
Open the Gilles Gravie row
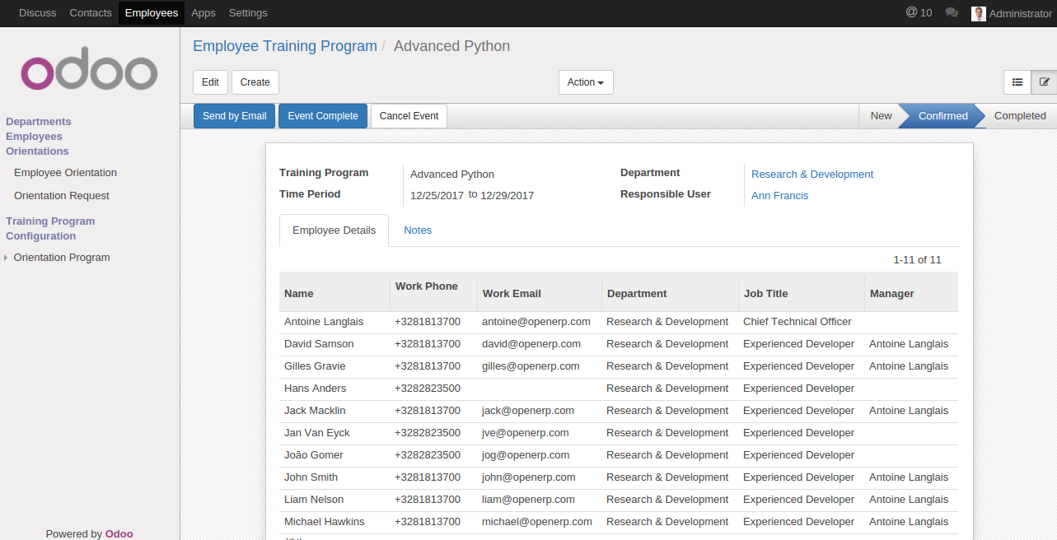click(619, 366)
